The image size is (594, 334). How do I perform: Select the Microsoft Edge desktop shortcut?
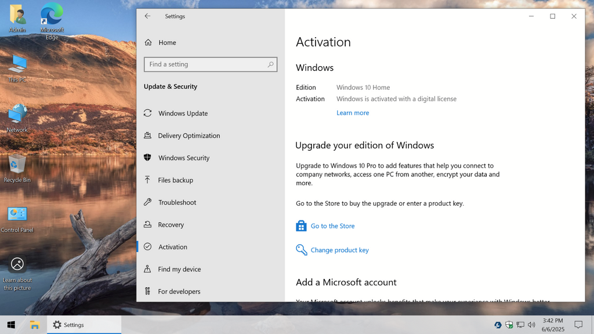[52, 21]
